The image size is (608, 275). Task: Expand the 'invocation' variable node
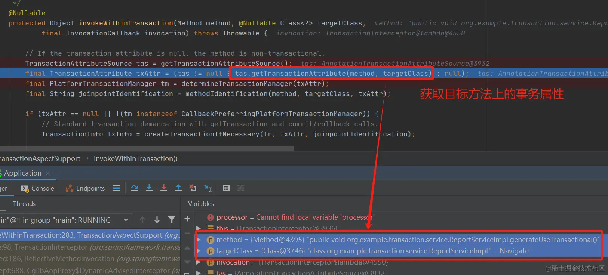(199, 262)
